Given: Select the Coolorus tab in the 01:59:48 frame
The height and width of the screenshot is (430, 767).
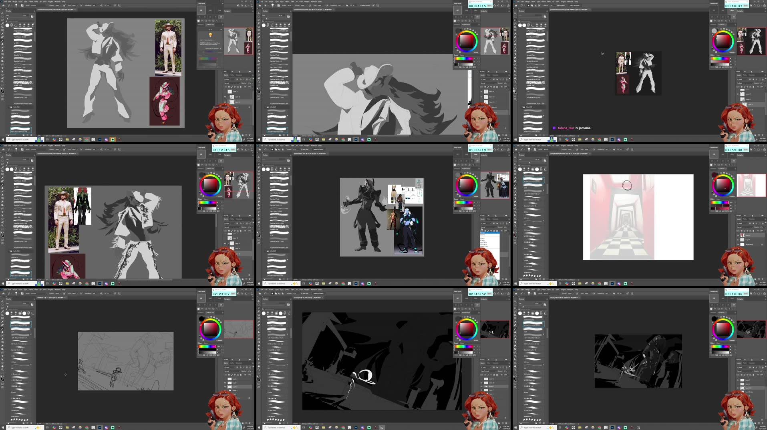Looking at the screenshot, I should (723, 168).
